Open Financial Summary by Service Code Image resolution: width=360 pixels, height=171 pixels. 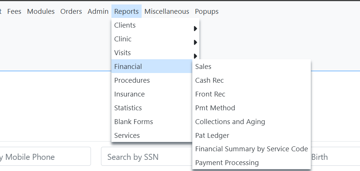point(252,149)
